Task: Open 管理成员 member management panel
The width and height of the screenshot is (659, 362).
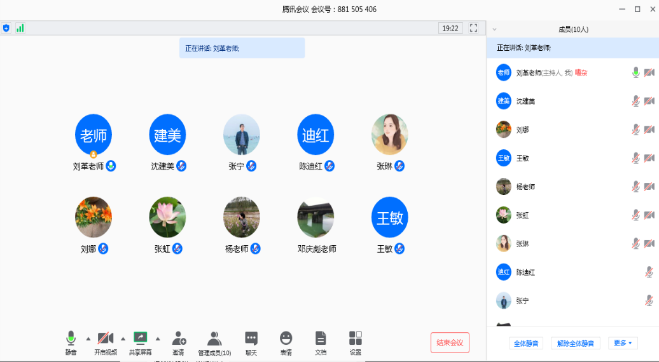Action: 214,339
